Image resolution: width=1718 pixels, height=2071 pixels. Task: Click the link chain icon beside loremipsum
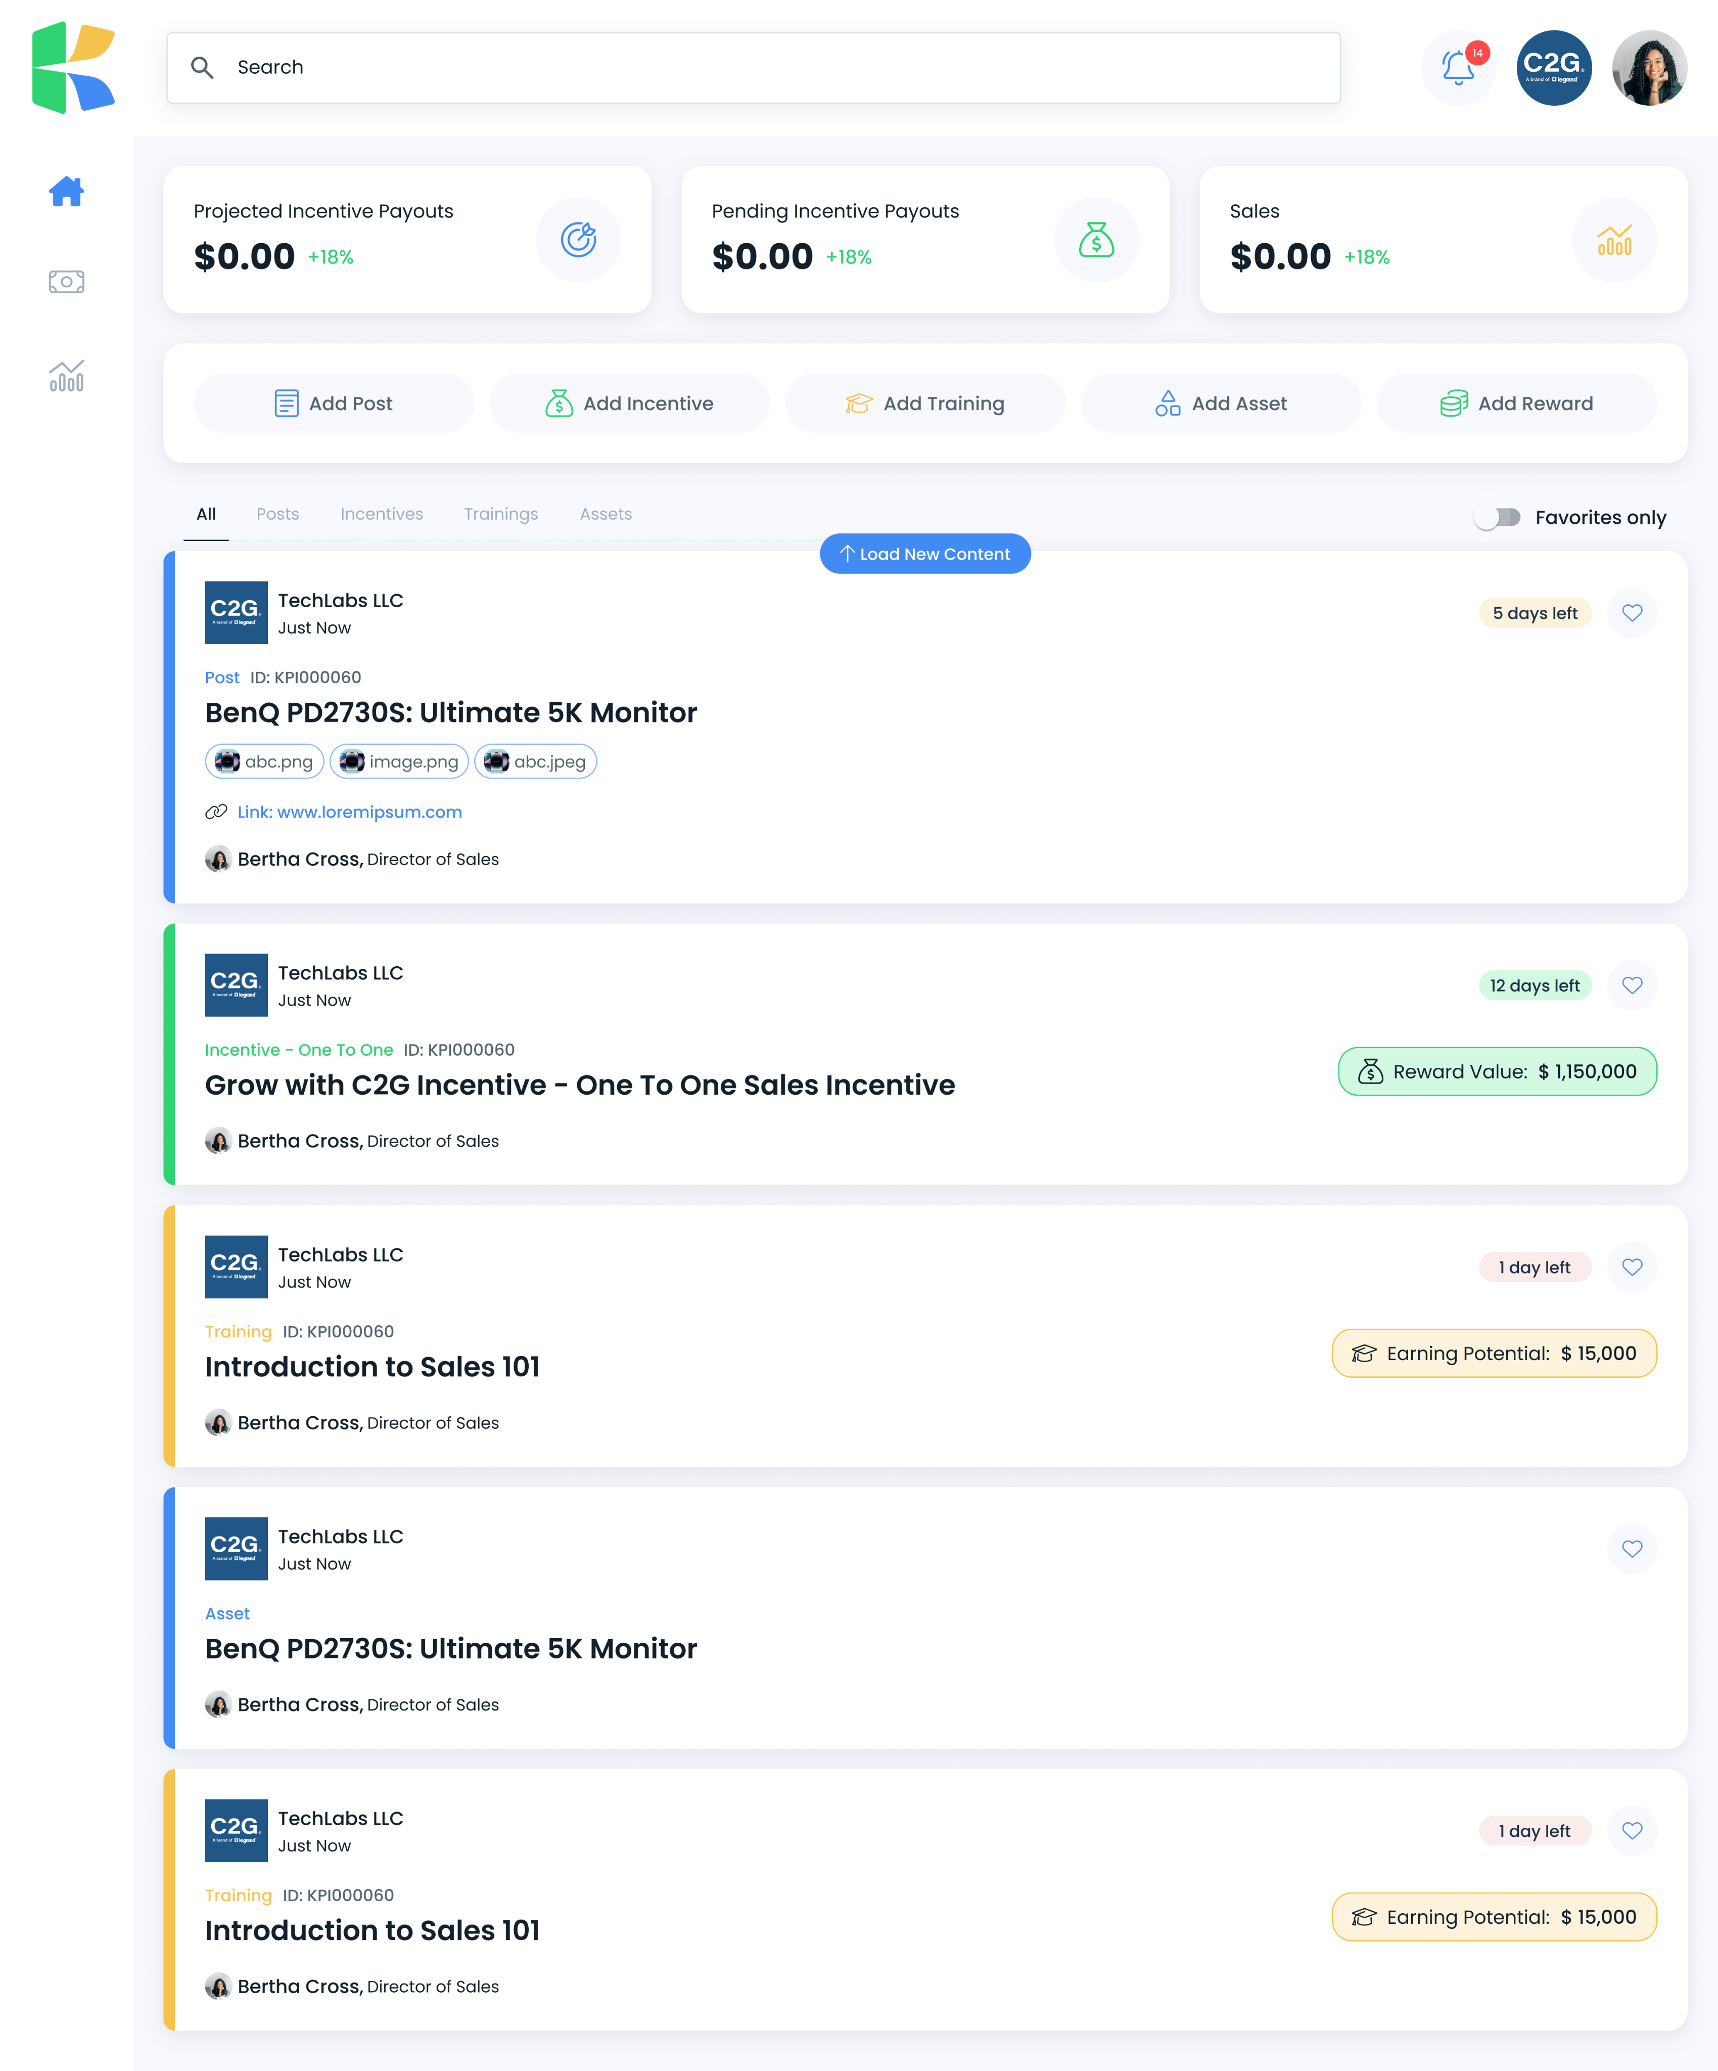click(x=216, y=812)
